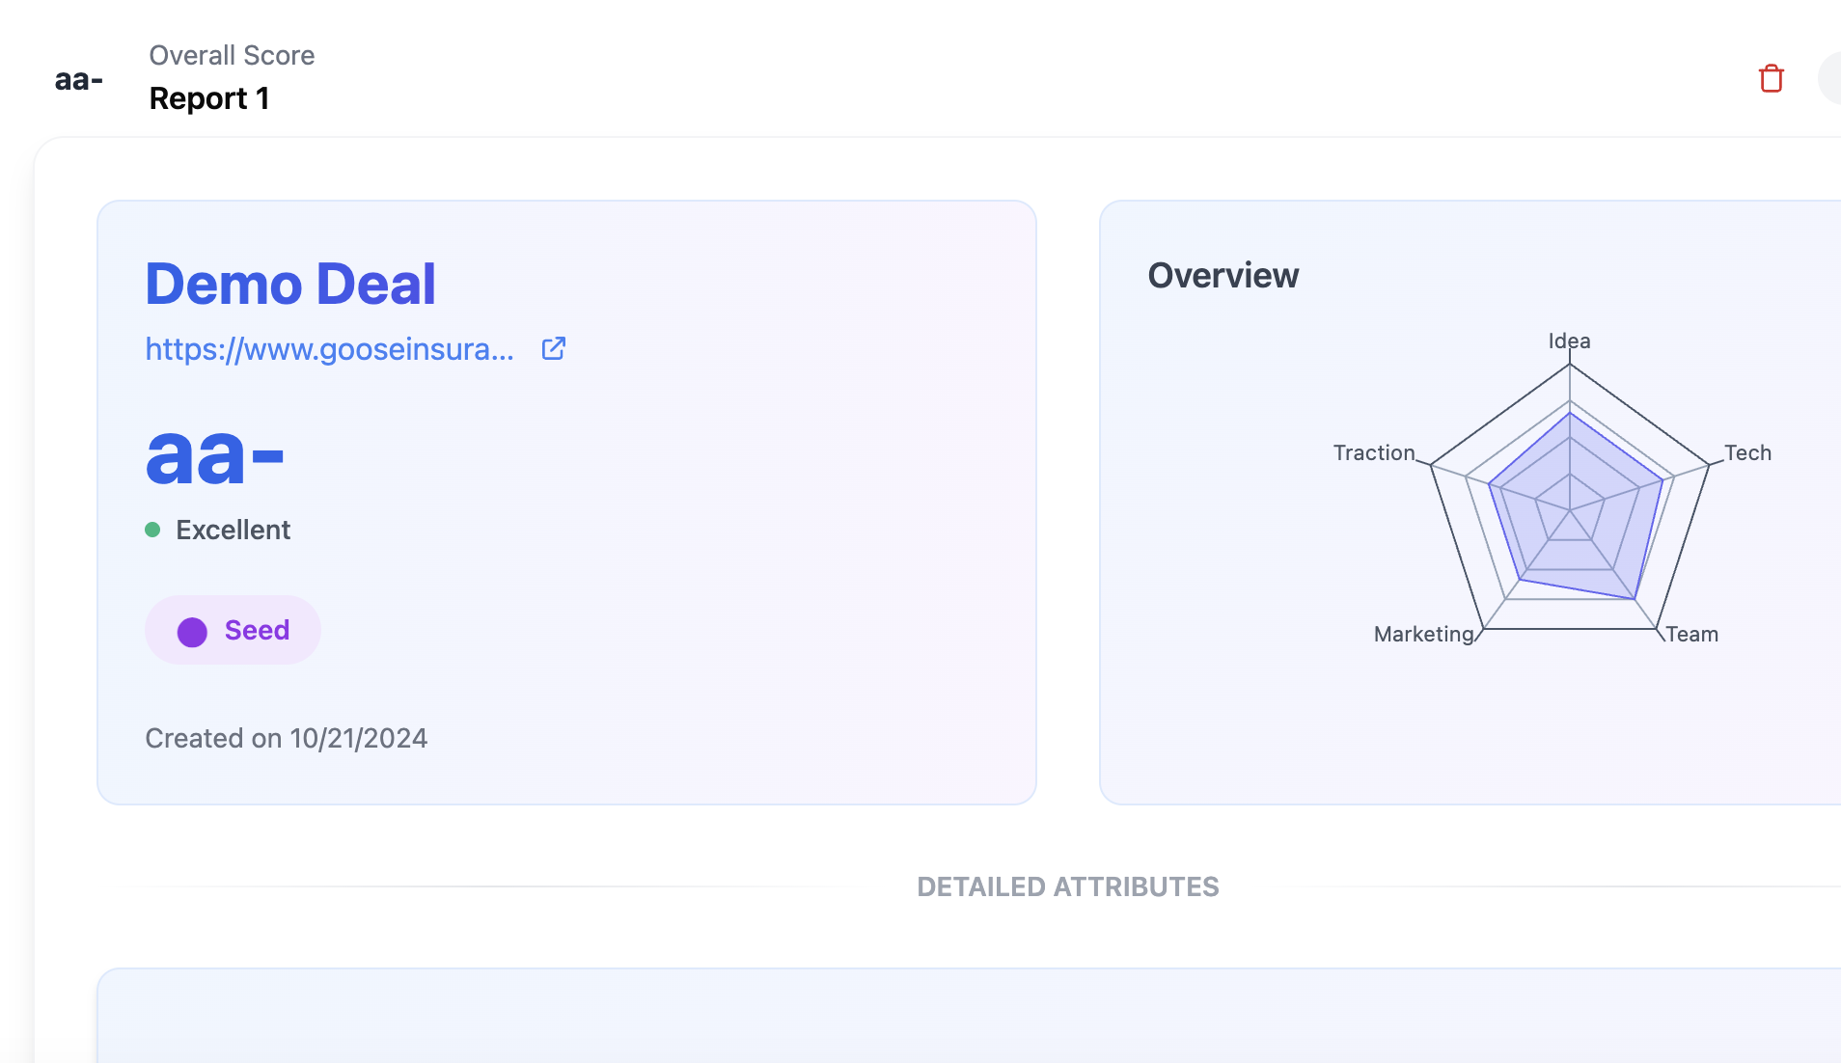Click the Traction axis label on radar
1841x1063 pixels.
point(1373,452)
